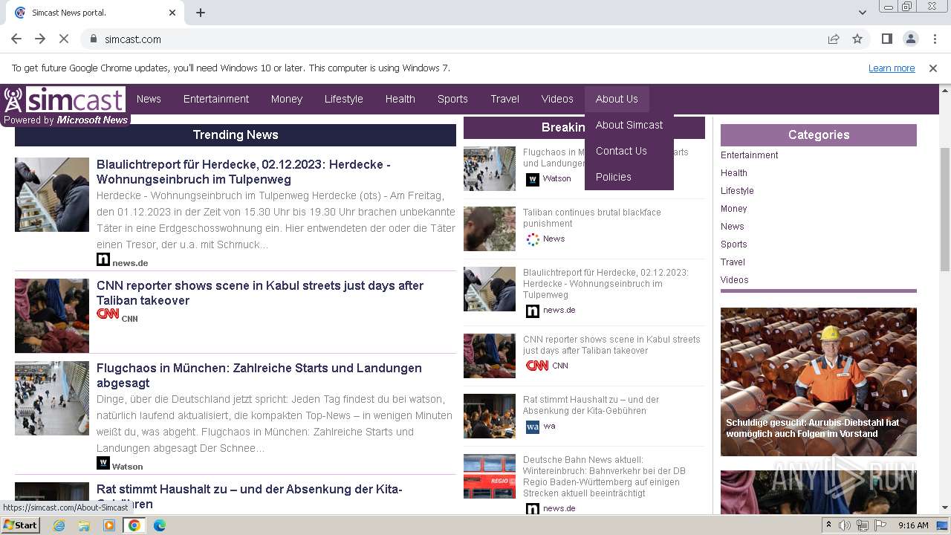Click the Learn more link
This screenshot has height=535, width=951.
(892, 68)
